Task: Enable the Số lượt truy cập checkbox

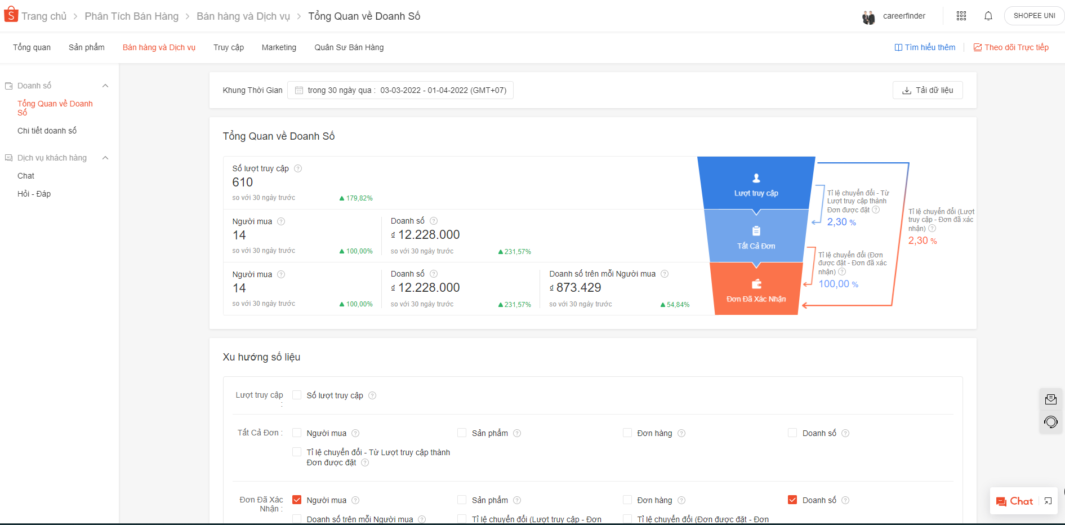Action: click(297, 395)
